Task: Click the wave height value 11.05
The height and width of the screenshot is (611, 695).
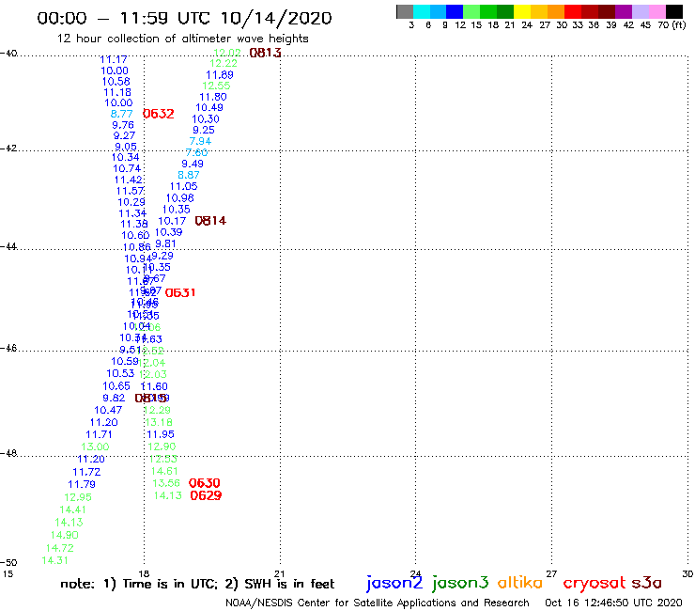Action: click(183, 186)
